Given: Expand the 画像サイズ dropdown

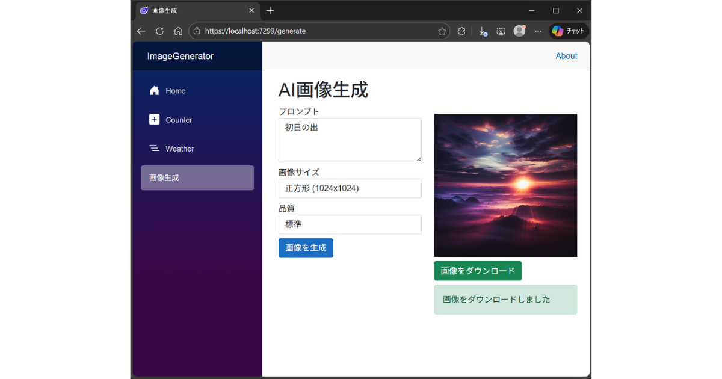Looking at the screenshot, I should pos(350,188).
